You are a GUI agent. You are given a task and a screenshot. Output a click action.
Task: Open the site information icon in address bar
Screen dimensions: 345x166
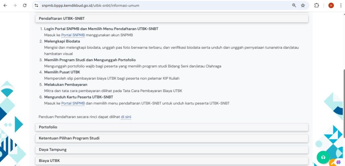[x=36, y=5]
